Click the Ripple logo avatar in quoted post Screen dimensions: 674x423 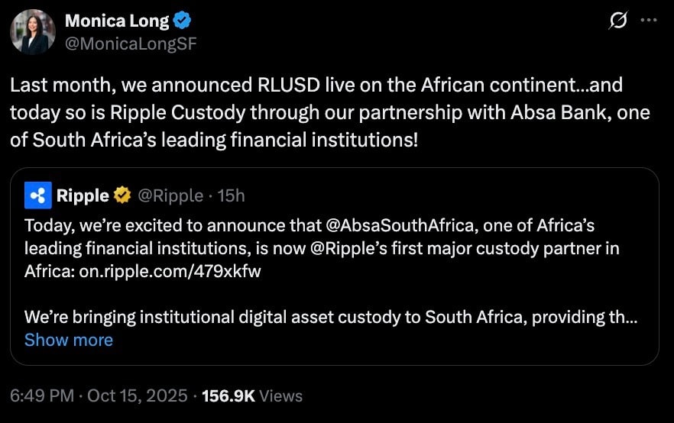tap(37, 195)
